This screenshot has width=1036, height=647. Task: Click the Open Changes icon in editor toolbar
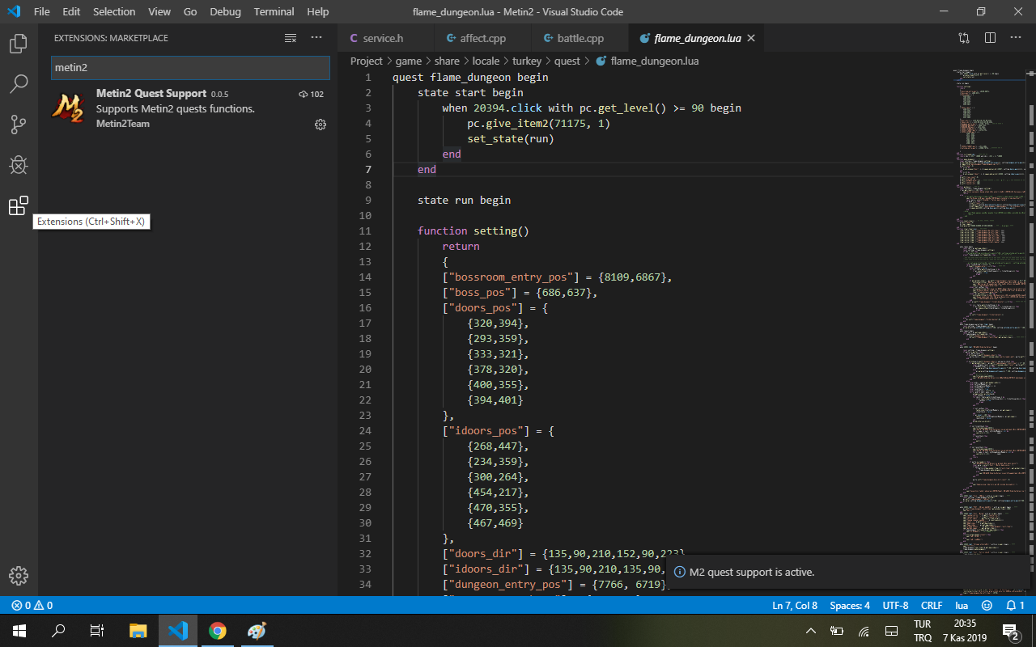[964, 38]
